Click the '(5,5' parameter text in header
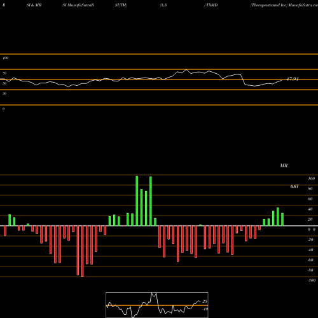Image resolution: width=318 pixels, height=318 pixels. 163,5
